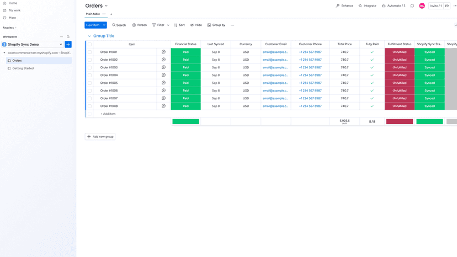Image resolution: width=457 pixels, height=257 pixels.
Task: Click Financial Status summary bar
Action: pos(185,122)
